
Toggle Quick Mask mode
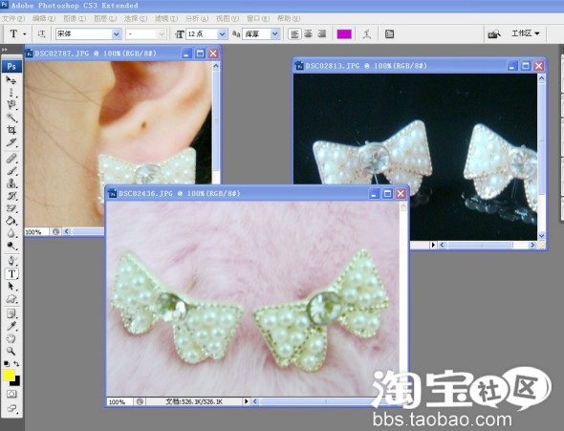click(x=11, y=394)
